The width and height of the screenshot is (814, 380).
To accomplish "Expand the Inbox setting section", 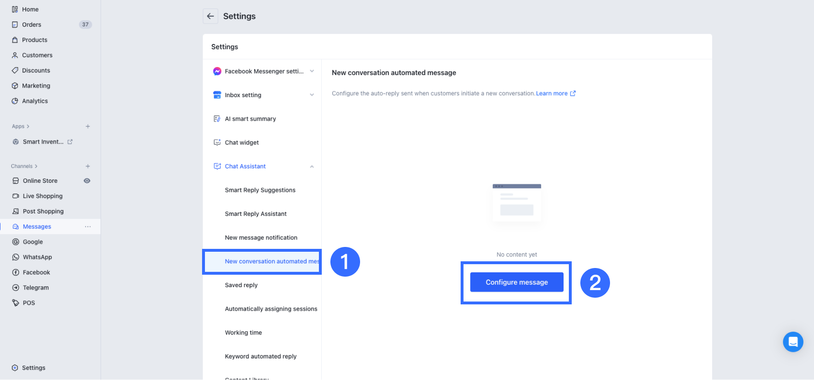I will pos(312,95).
